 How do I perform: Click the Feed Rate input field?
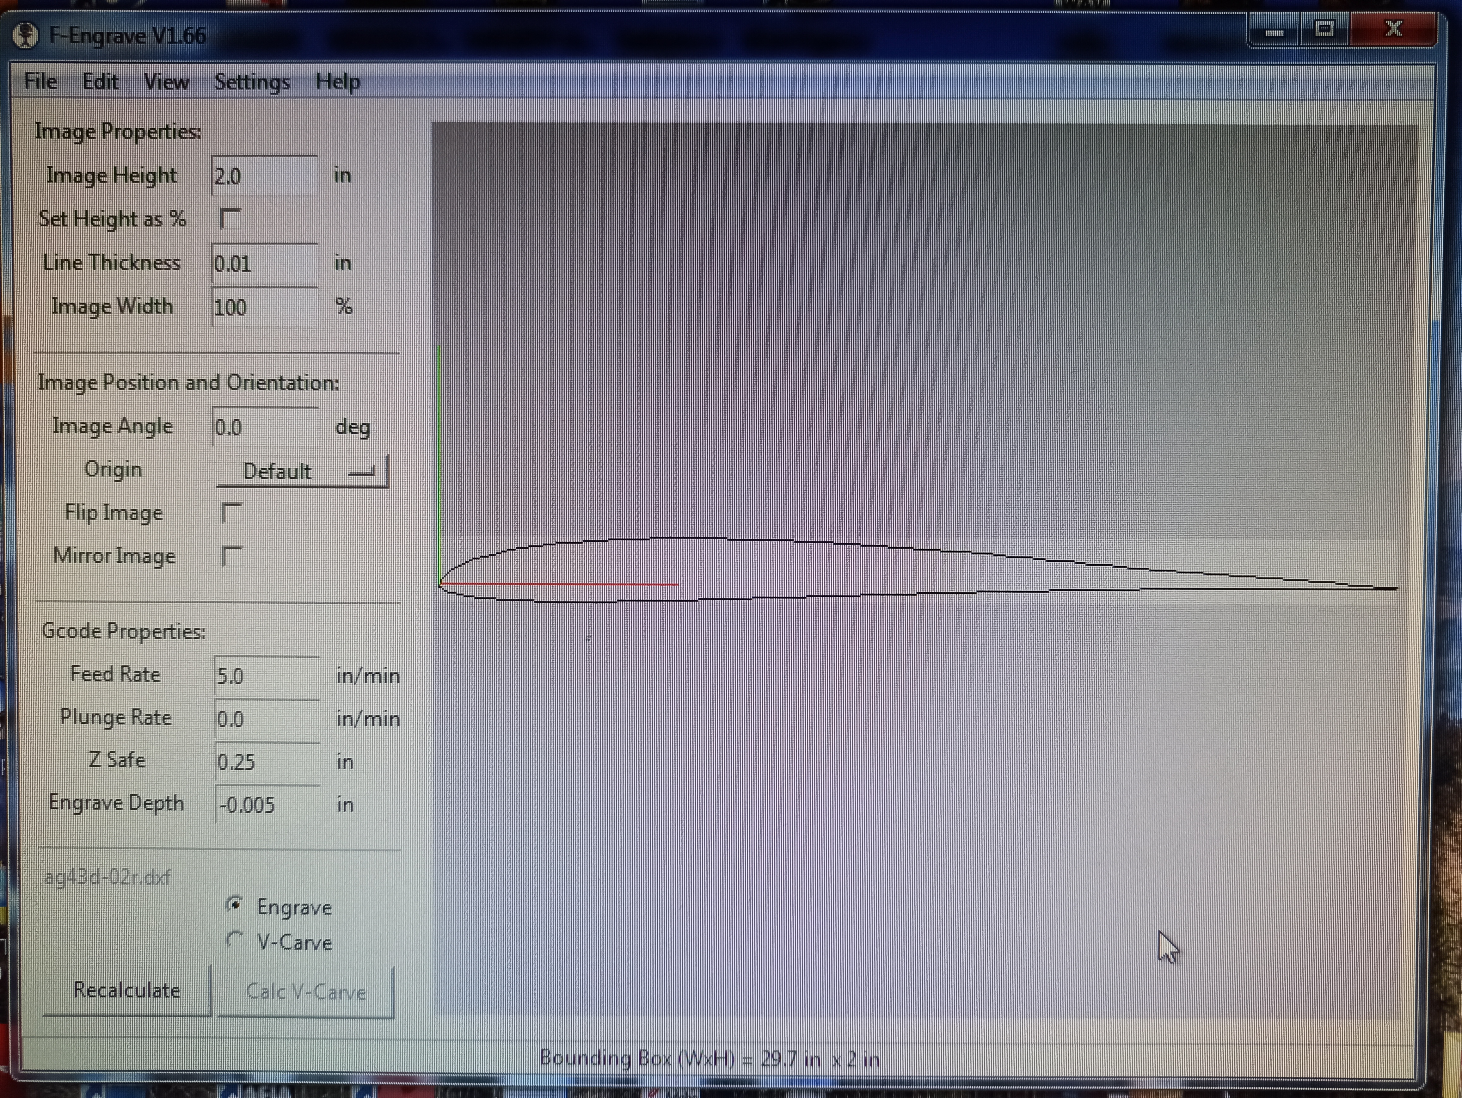pyautogui.click(x=267, y=675)
